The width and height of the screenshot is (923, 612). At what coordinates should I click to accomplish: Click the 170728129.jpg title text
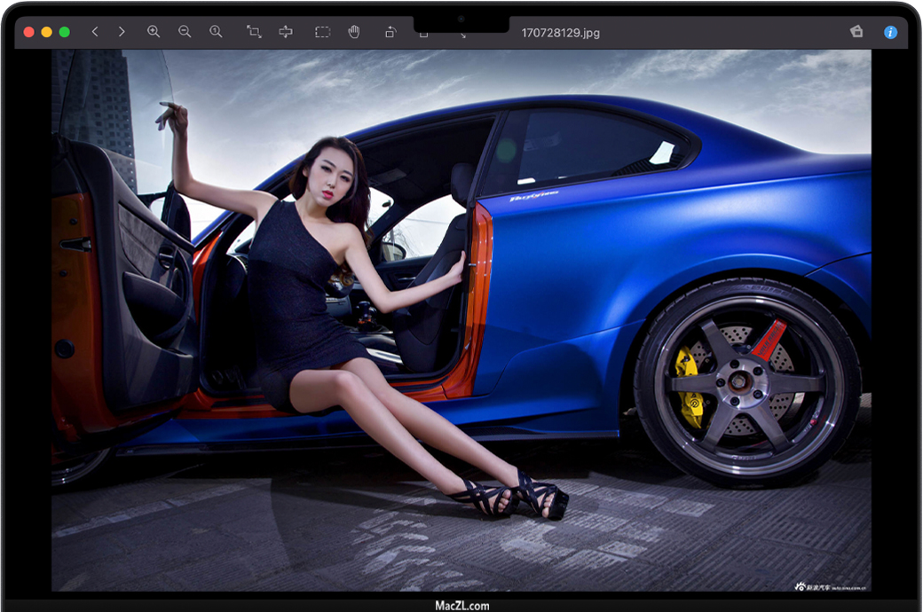tap(560, 33)
